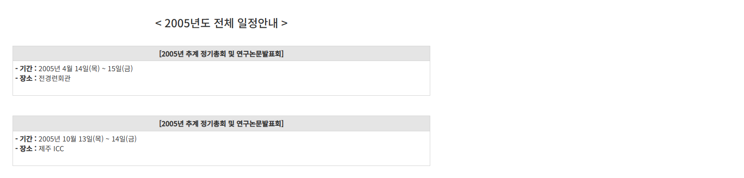The height and width of the screenshot is (178, 744).
Task: Click the tilde between 14일(목) and 15일(금)
Action: pyautogui.click(x=104, y=69)
